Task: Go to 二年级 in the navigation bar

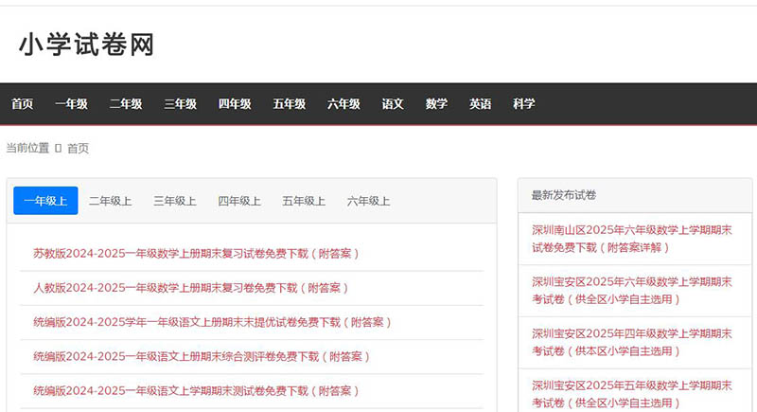Action: click(x=126, y=104)
